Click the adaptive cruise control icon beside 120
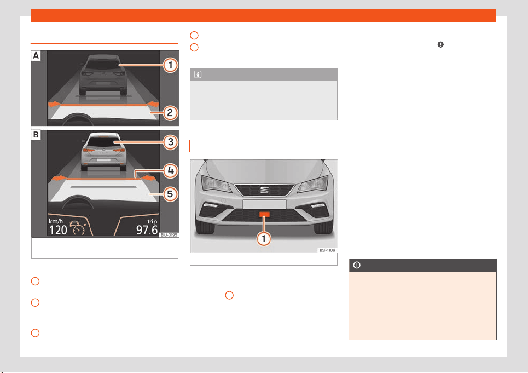Image resolution: width=528 pixels, height=373 pixels. point(78,228)
